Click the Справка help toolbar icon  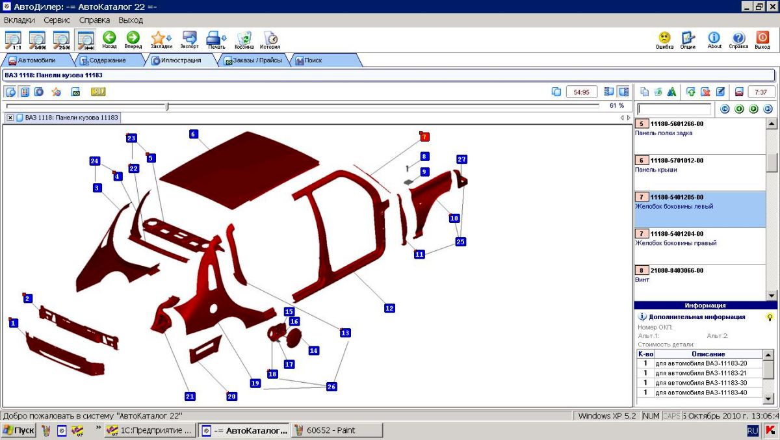click(738, 40)
